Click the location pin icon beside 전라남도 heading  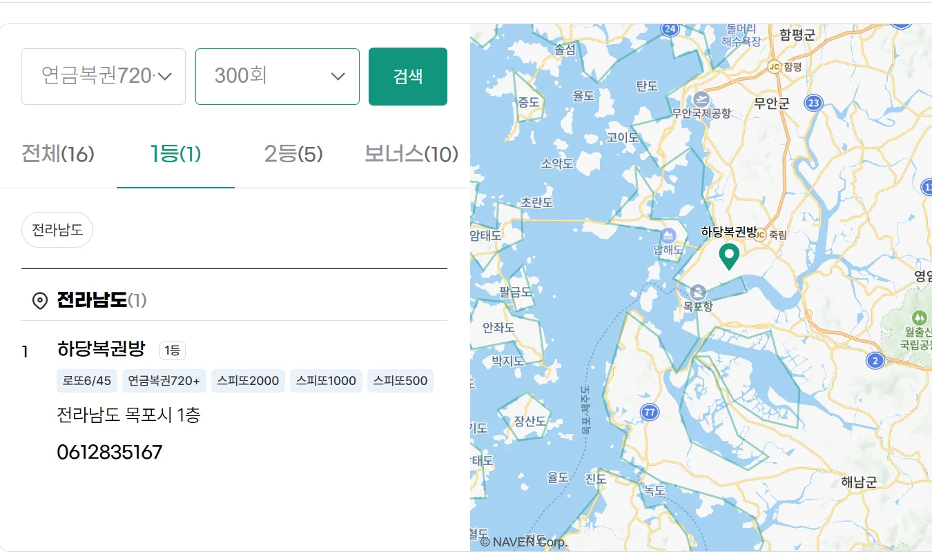[x=40, y=301]
